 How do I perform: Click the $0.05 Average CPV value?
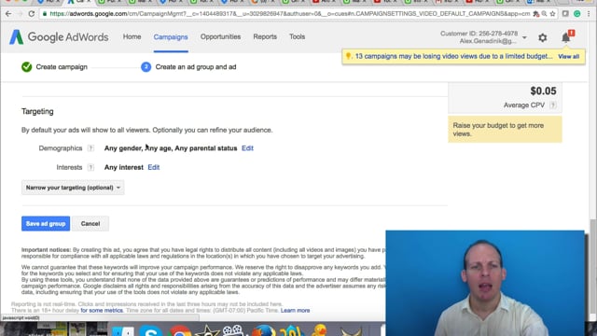click(543, 91)
